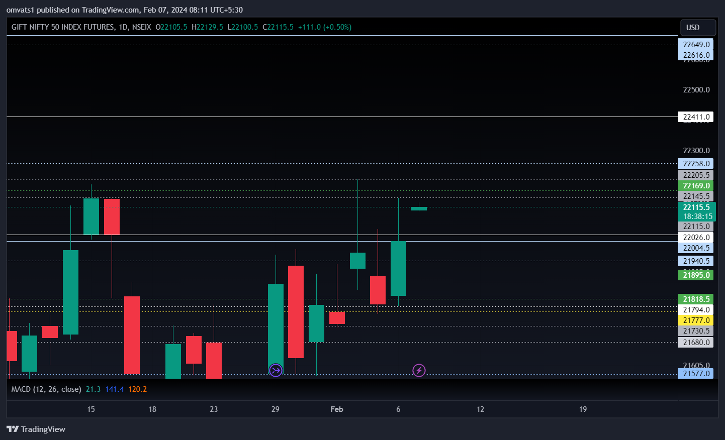
Task: Click the purple dividend/rollover arrow icon near 29
Action: (276, 371)
